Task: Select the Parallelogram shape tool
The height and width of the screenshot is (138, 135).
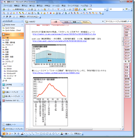Action: [47, 134]
